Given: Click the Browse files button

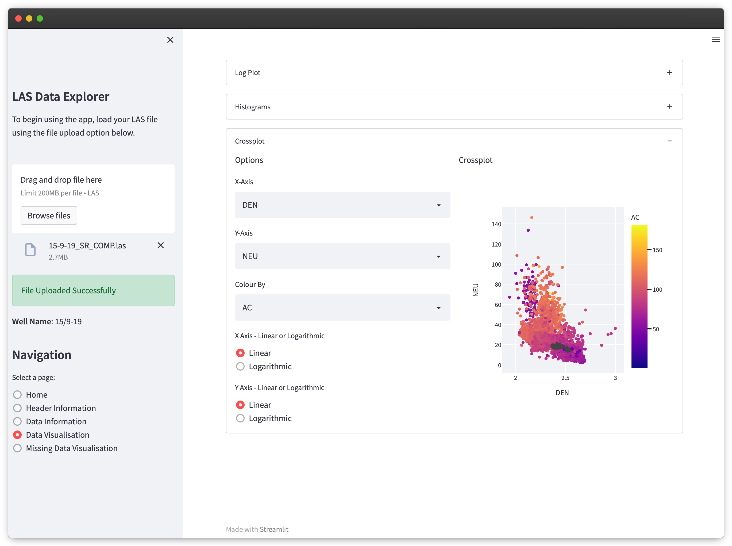Looking at the screenshot, I should pos(49,216).
